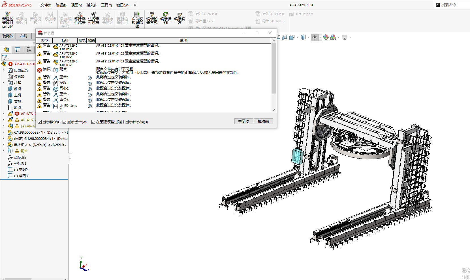Image resolution: width=470 pixels, height=280 pixels.
Task: Open the view orientation dropdown arrow
Action: pyautogui.click(x=297, y=37)
